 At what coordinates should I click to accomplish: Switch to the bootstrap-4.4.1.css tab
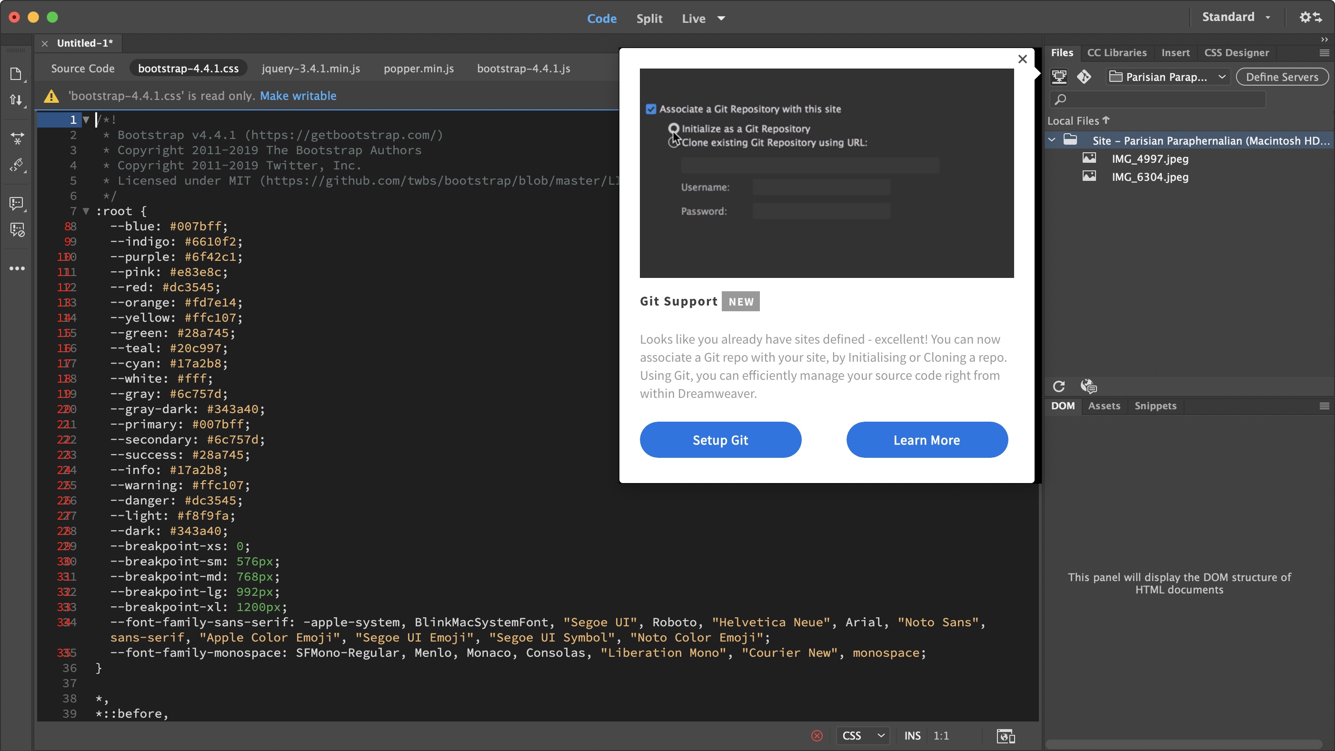189,68
